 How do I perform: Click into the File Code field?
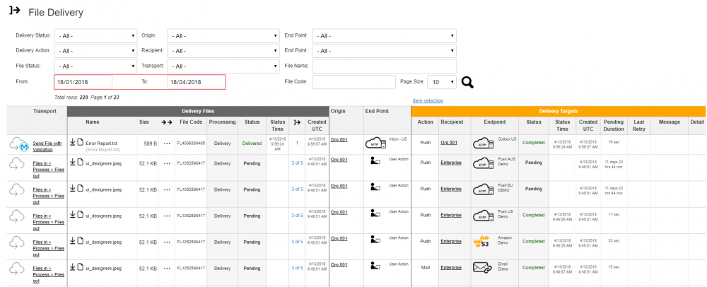pyautogui.click(x=353, y=82)
